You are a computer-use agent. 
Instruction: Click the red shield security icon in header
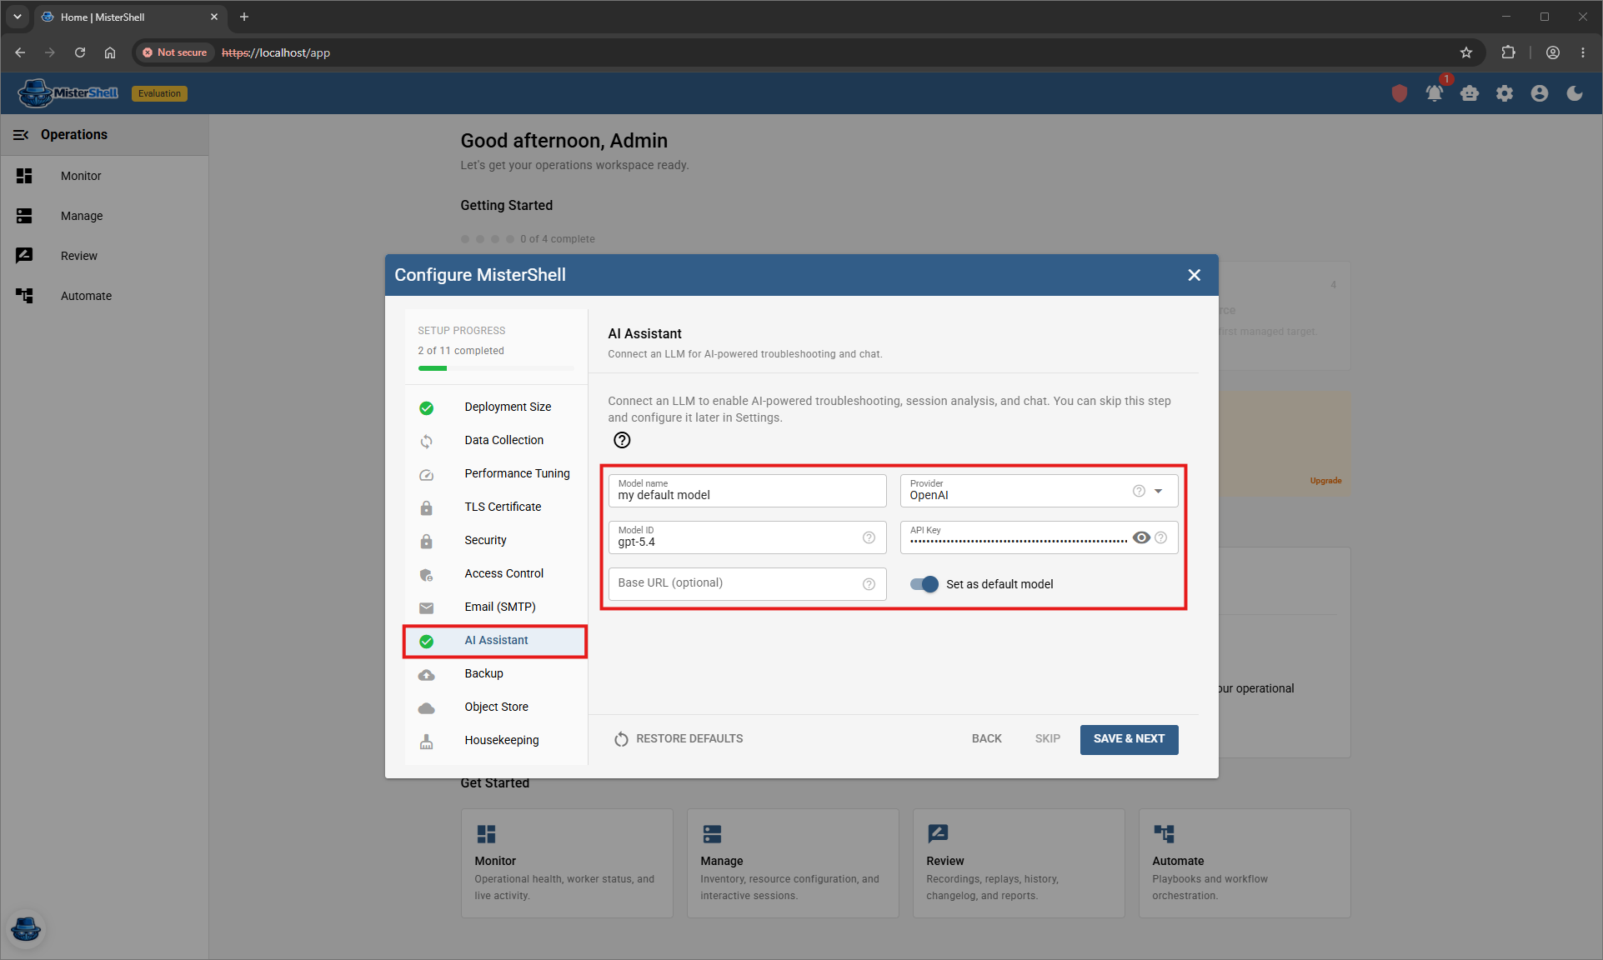(1399, 93)
